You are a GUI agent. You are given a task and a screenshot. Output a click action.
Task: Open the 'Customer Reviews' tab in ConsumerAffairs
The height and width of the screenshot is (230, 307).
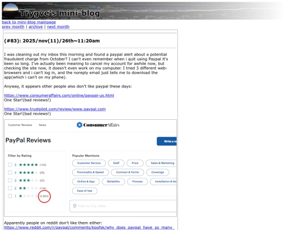pyautogui.click(x=20, y=125)
